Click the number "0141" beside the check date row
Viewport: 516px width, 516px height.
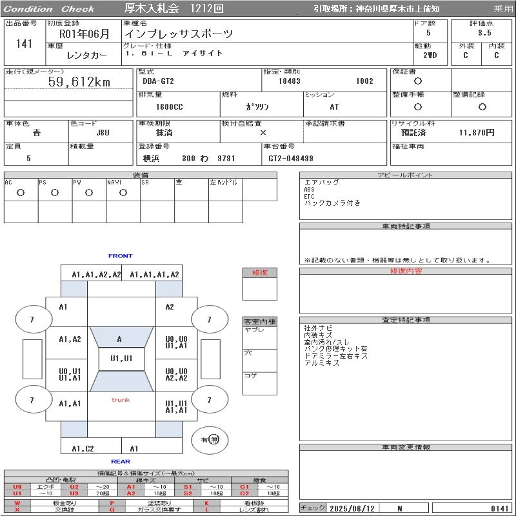coord(500,508)
